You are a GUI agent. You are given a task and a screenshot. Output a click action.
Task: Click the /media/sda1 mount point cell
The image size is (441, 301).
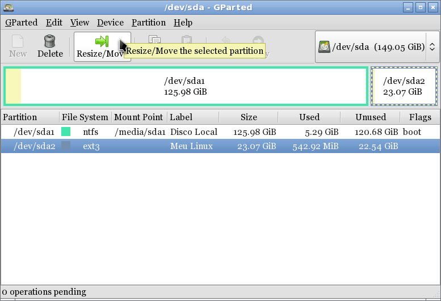pos(140,132)
